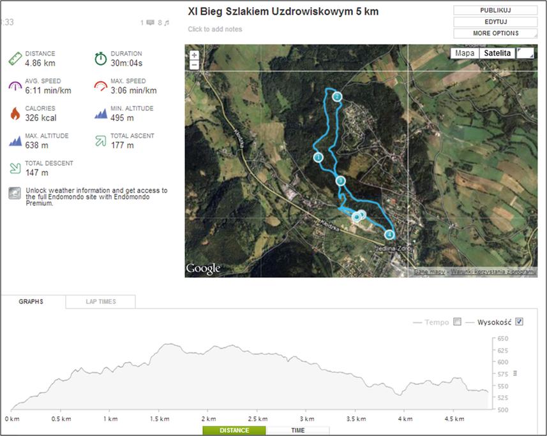
Task: Zoom in on the map
Action: (195, 55)
